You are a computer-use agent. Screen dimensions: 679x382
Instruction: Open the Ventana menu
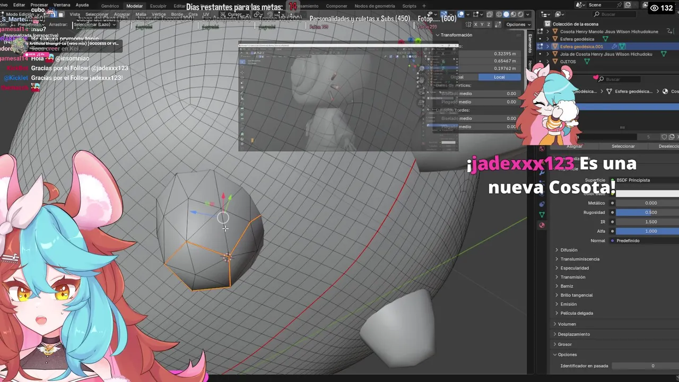(x=62, y=5)
